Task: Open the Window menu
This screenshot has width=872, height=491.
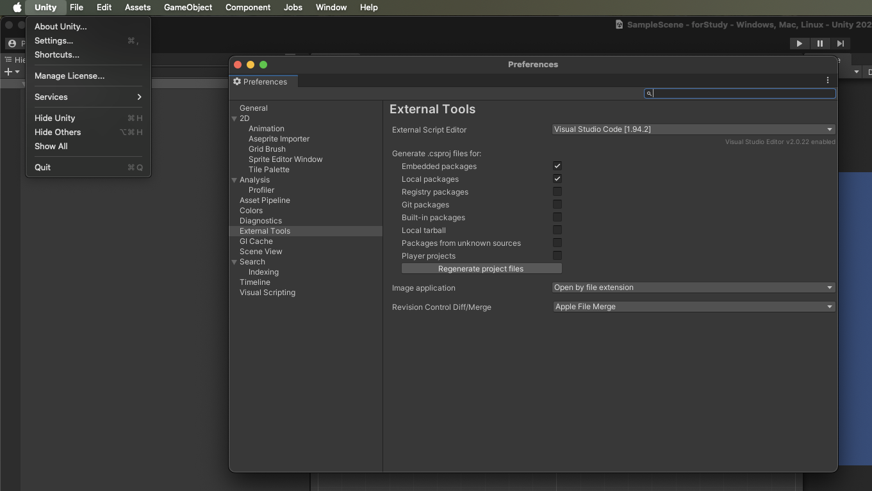Action: [331, 8]
